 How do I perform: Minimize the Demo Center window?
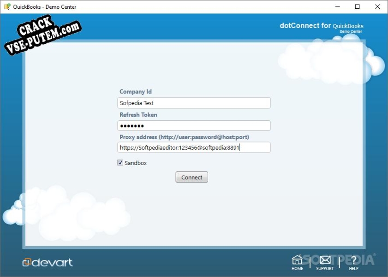pyautogui.click(x=338, y=6)
